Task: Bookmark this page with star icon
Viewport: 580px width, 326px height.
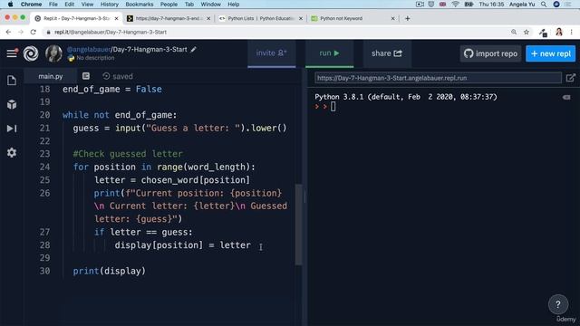Action: coord(527,33)
